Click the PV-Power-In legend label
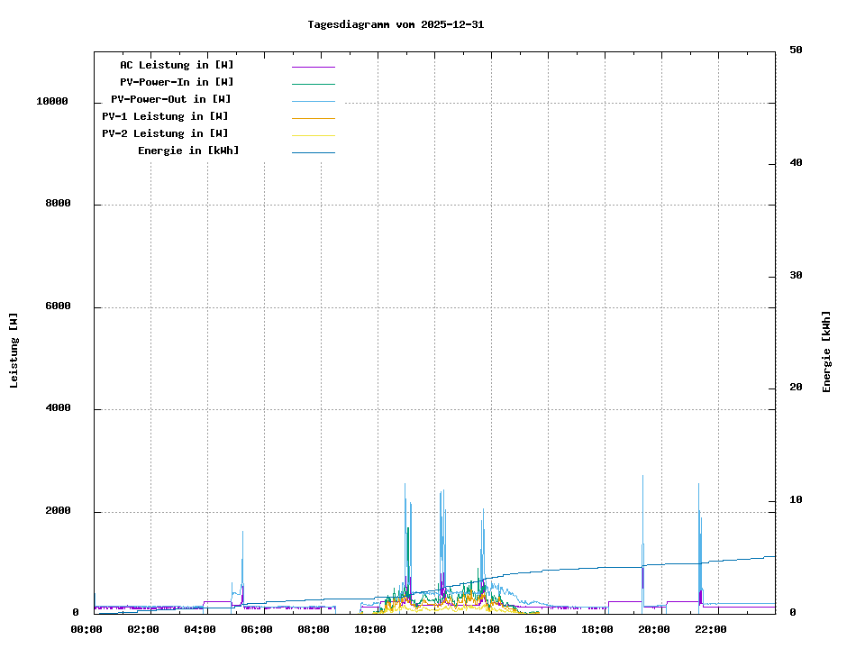 coord(177,82)
